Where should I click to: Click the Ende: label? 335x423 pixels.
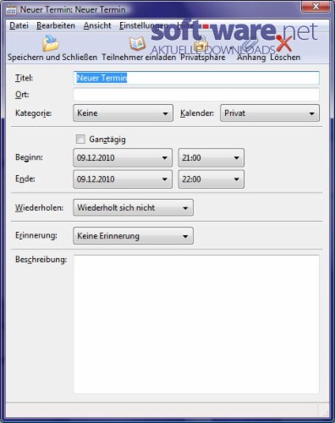click(25, 179)
